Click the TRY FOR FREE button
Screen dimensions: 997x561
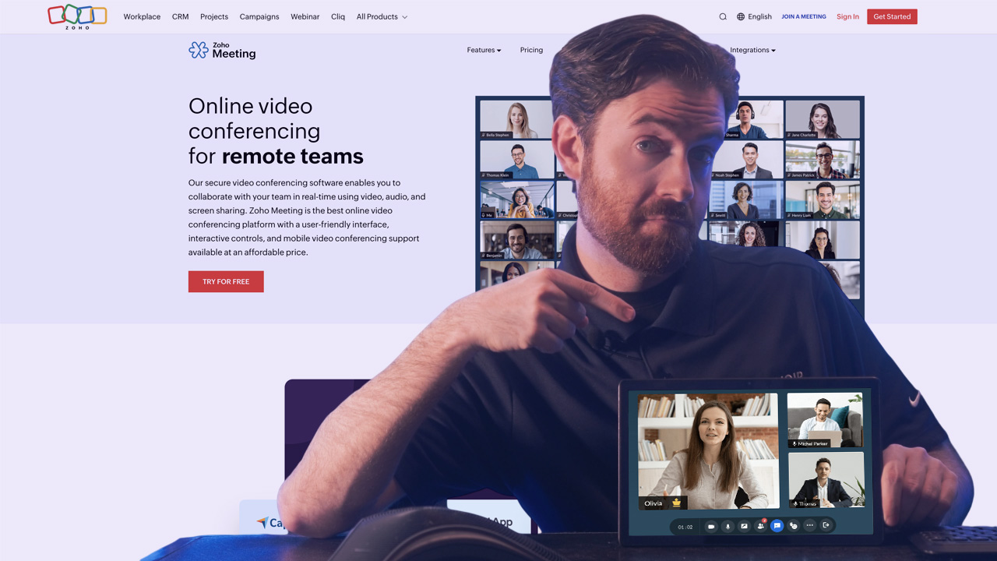226,281
